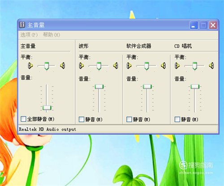
Task: Click left speaker icon in 波形 balance
Action: coord(82,66)
